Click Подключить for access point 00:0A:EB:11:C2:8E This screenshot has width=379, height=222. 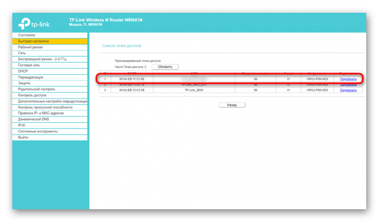click(348, 79)
